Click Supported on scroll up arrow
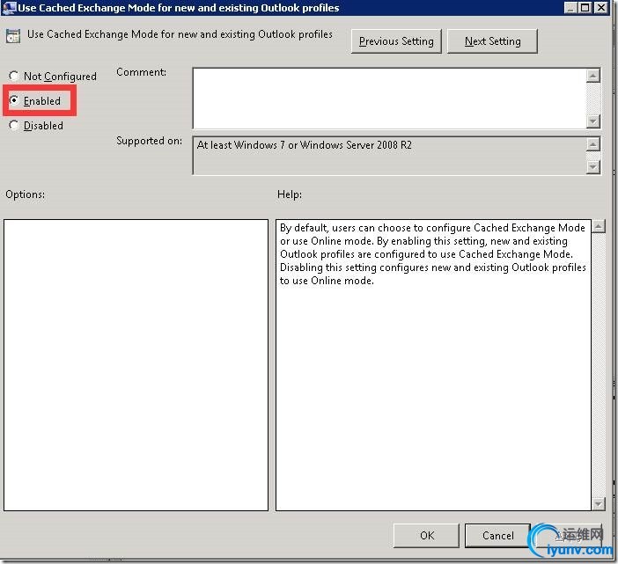The width and height of the screenshot is (618, 564). pyautogui.click(x=592, y=144)
